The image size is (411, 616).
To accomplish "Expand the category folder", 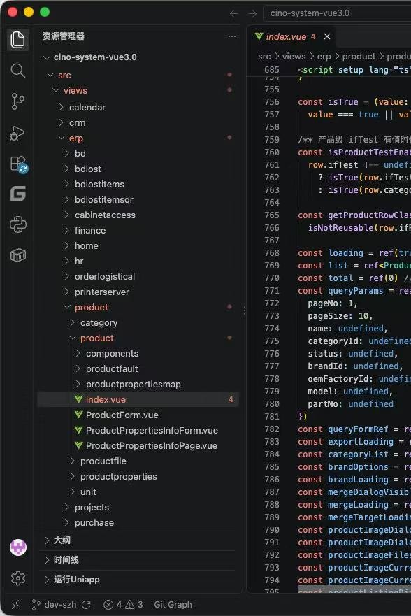I will tap(138, 322).
